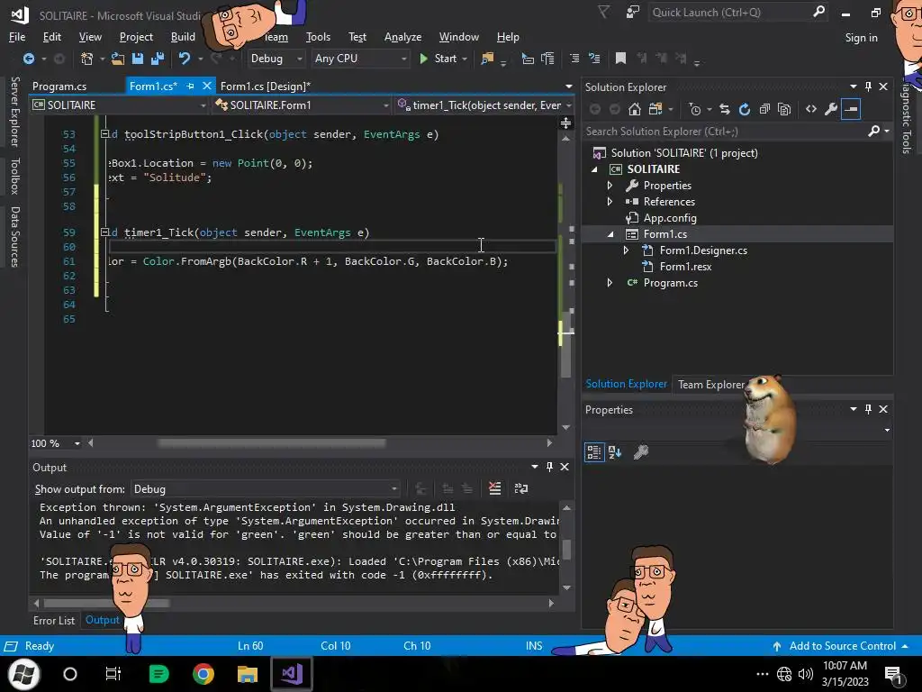Viewport: 922px width, 692px height.
Task: Switch to the Form1.cs [Design]* tab
Action: click(266, 86)
